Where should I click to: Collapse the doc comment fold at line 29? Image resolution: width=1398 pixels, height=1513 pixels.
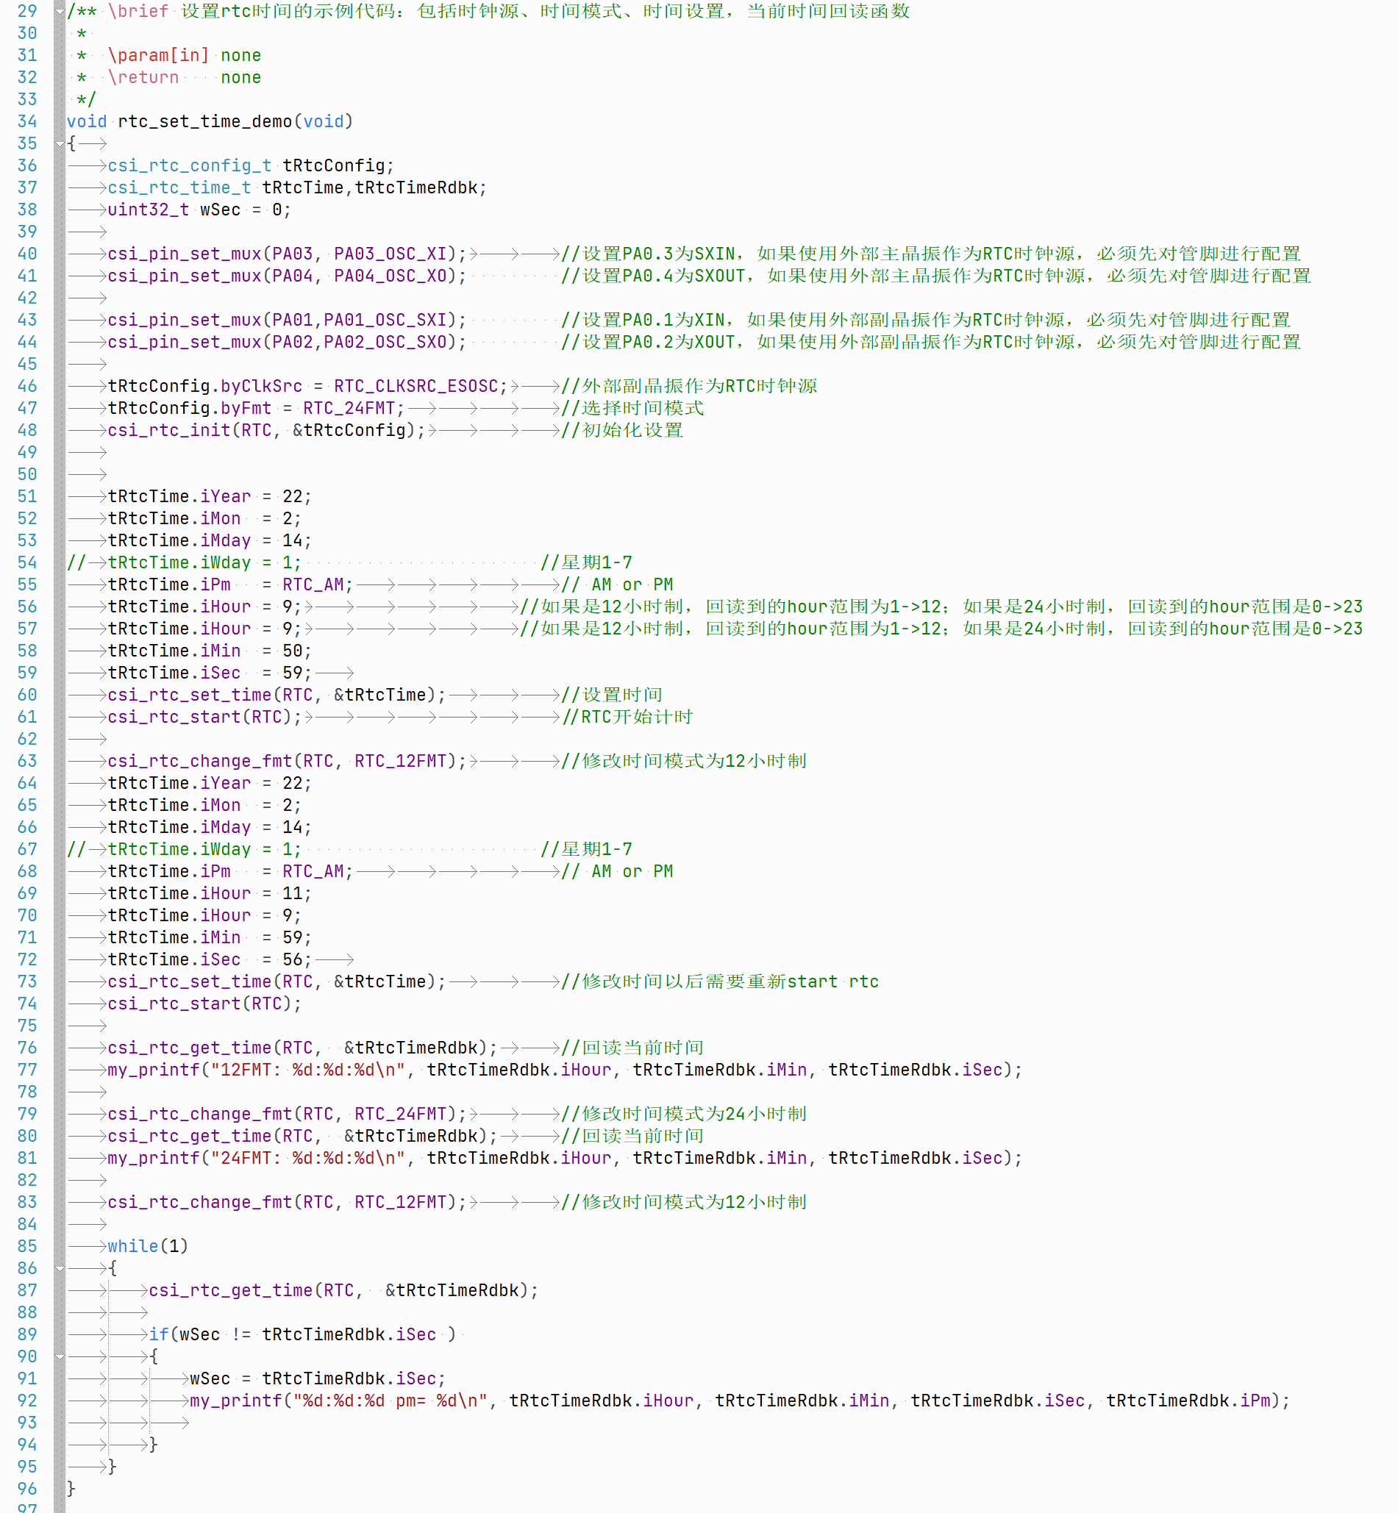60,11
